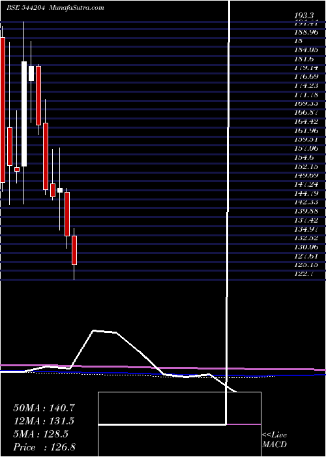
Task: Click the MunafaSutra.com label
Action: pyautogui.click(x=77, y=8)
